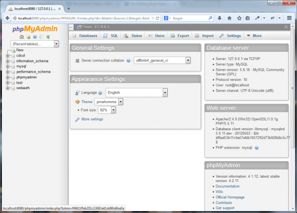
Task: Click the Server: 127.0.0.1 breadcrumb link
Action: coord(95,27)
